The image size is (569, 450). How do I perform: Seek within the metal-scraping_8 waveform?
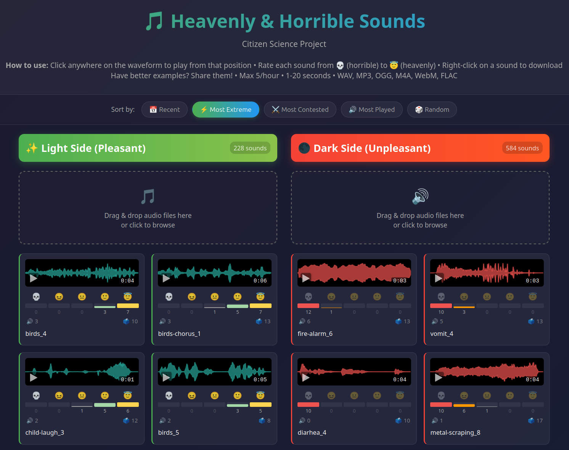(x=487, y=371)
